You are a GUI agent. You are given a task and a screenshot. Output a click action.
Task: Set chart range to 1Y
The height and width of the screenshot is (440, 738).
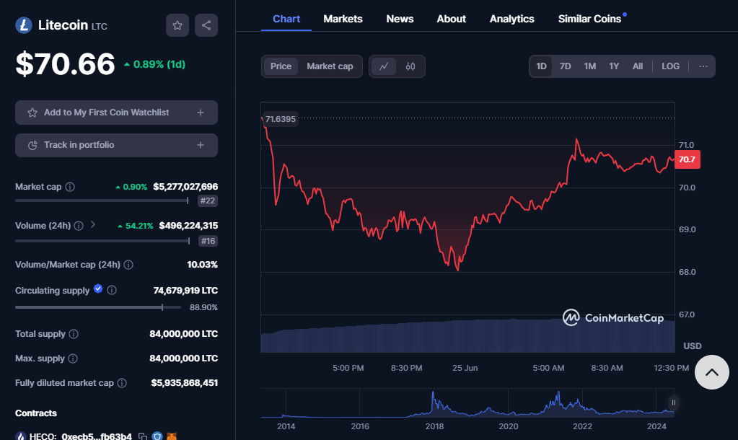coord(614,66)
